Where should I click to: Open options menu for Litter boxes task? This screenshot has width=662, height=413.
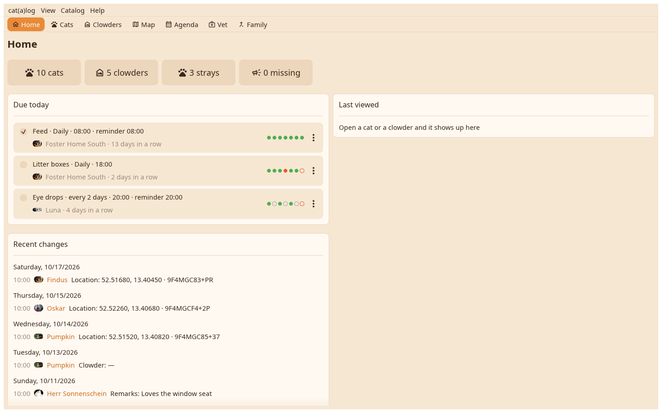314,171
